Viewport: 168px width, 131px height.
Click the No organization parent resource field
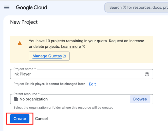(x=82, y=99)
